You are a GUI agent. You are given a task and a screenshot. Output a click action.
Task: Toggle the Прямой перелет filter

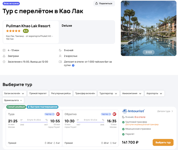[x=39, y=93]
